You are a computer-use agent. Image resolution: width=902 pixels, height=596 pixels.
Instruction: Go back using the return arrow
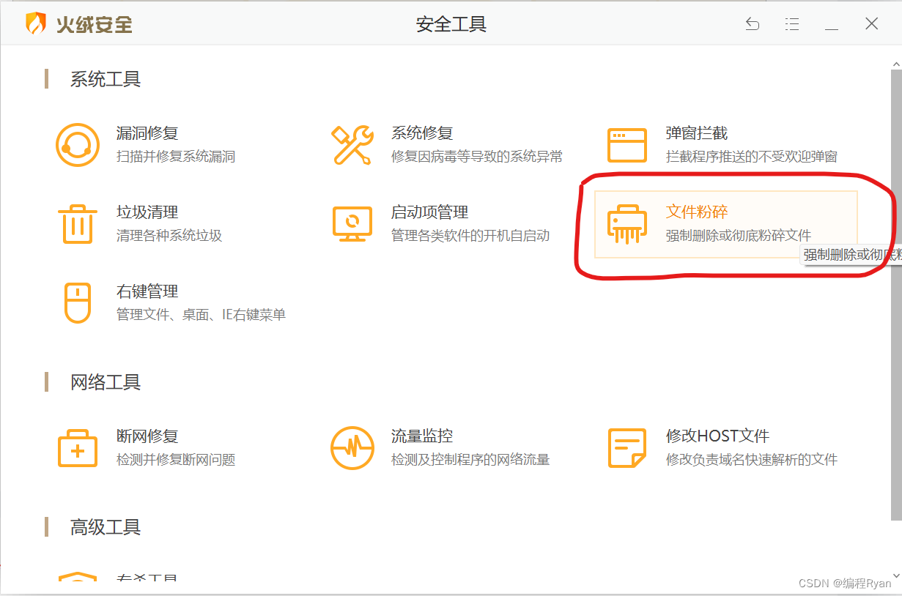(753, 24)
